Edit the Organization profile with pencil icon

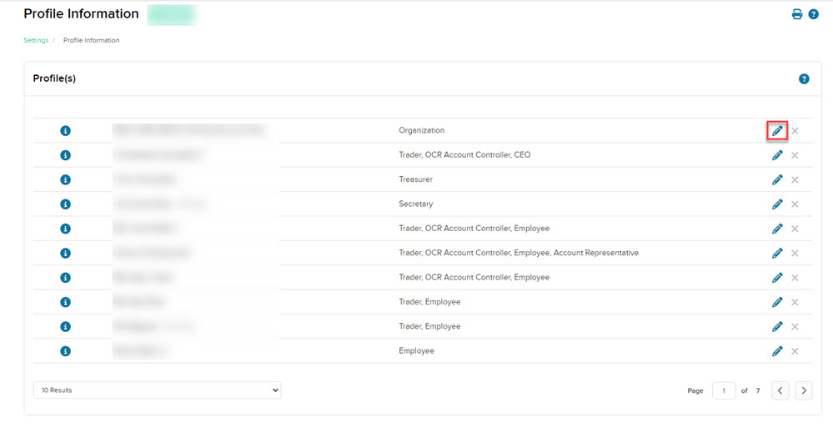click(x=777, y=131)
